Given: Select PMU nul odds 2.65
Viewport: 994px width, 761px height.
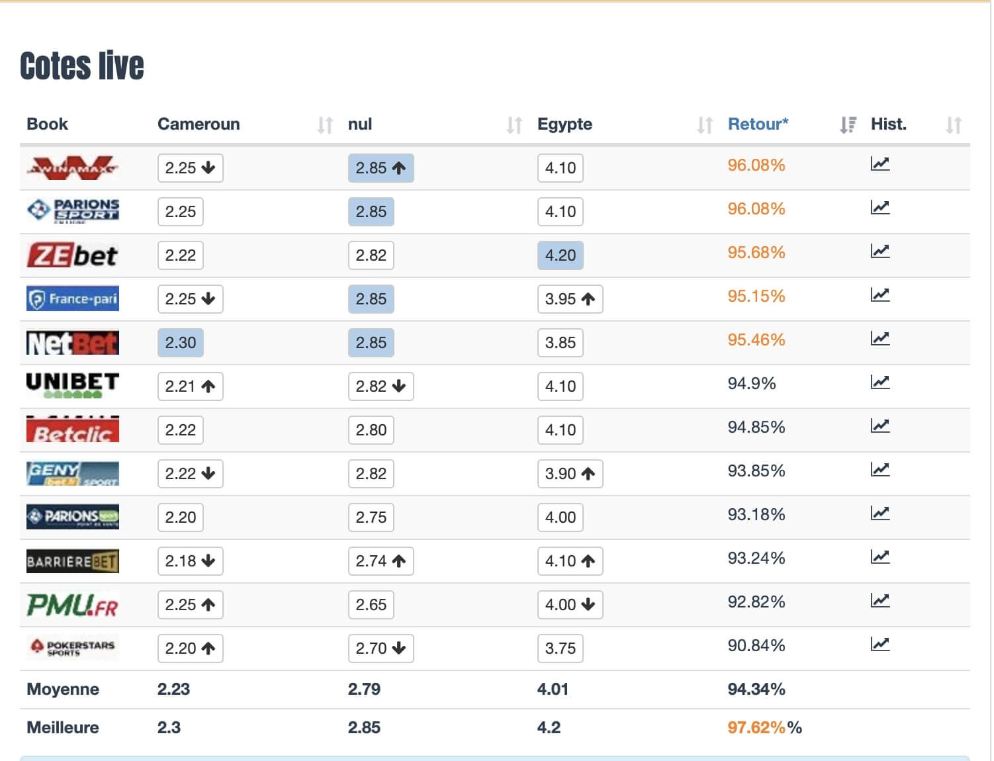Looking at the screenshot, I should 371,605.
